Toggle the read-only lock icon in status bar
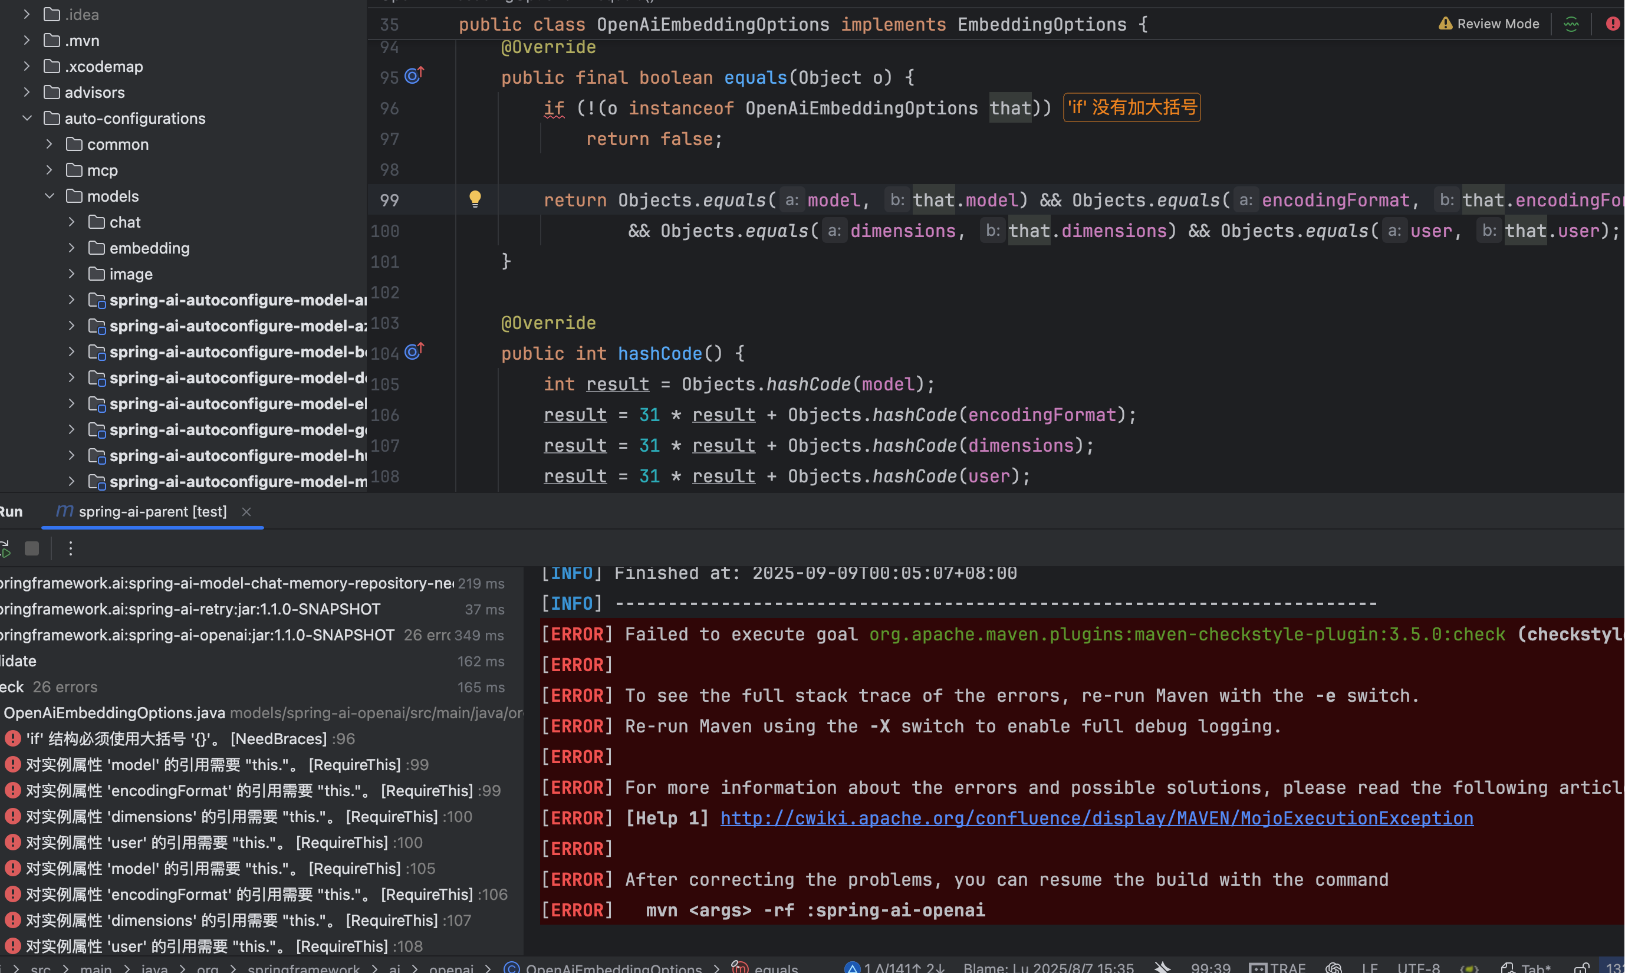The image size is (1625, 973). pyautogui.click(x=1581, y=968)
